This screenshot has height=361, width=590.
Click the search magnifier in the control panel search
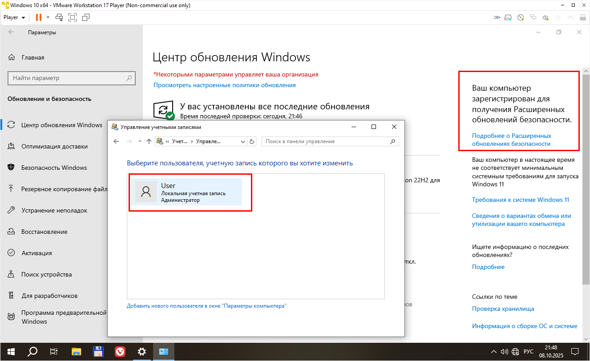[392, 141]
